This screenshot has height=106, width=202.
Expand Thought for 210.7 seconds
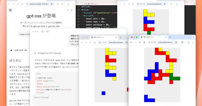coord(48,53)
